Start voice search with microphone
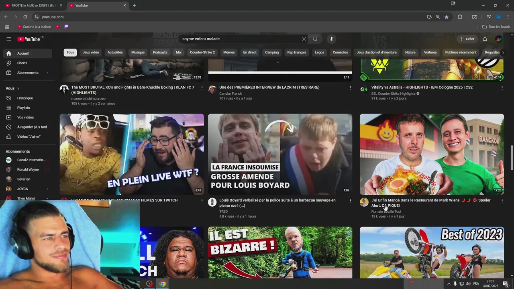This screenshot has height=289, width=514. coord(331,39)
